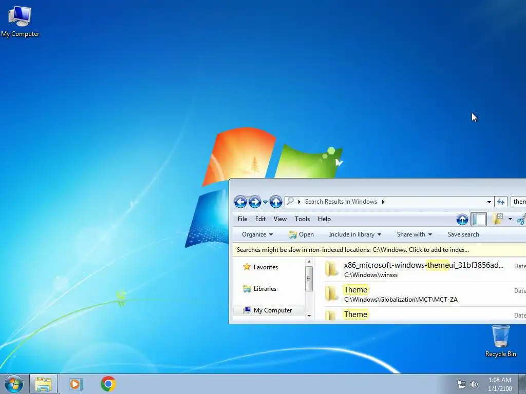Open address bar history dropdown
526x394 pixels.
coord(489,202)
